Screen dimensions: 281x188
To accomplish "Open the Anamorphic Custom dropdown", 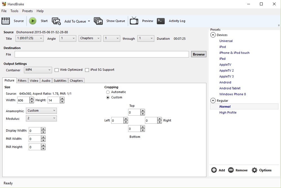I will click(x=41, y=111).
